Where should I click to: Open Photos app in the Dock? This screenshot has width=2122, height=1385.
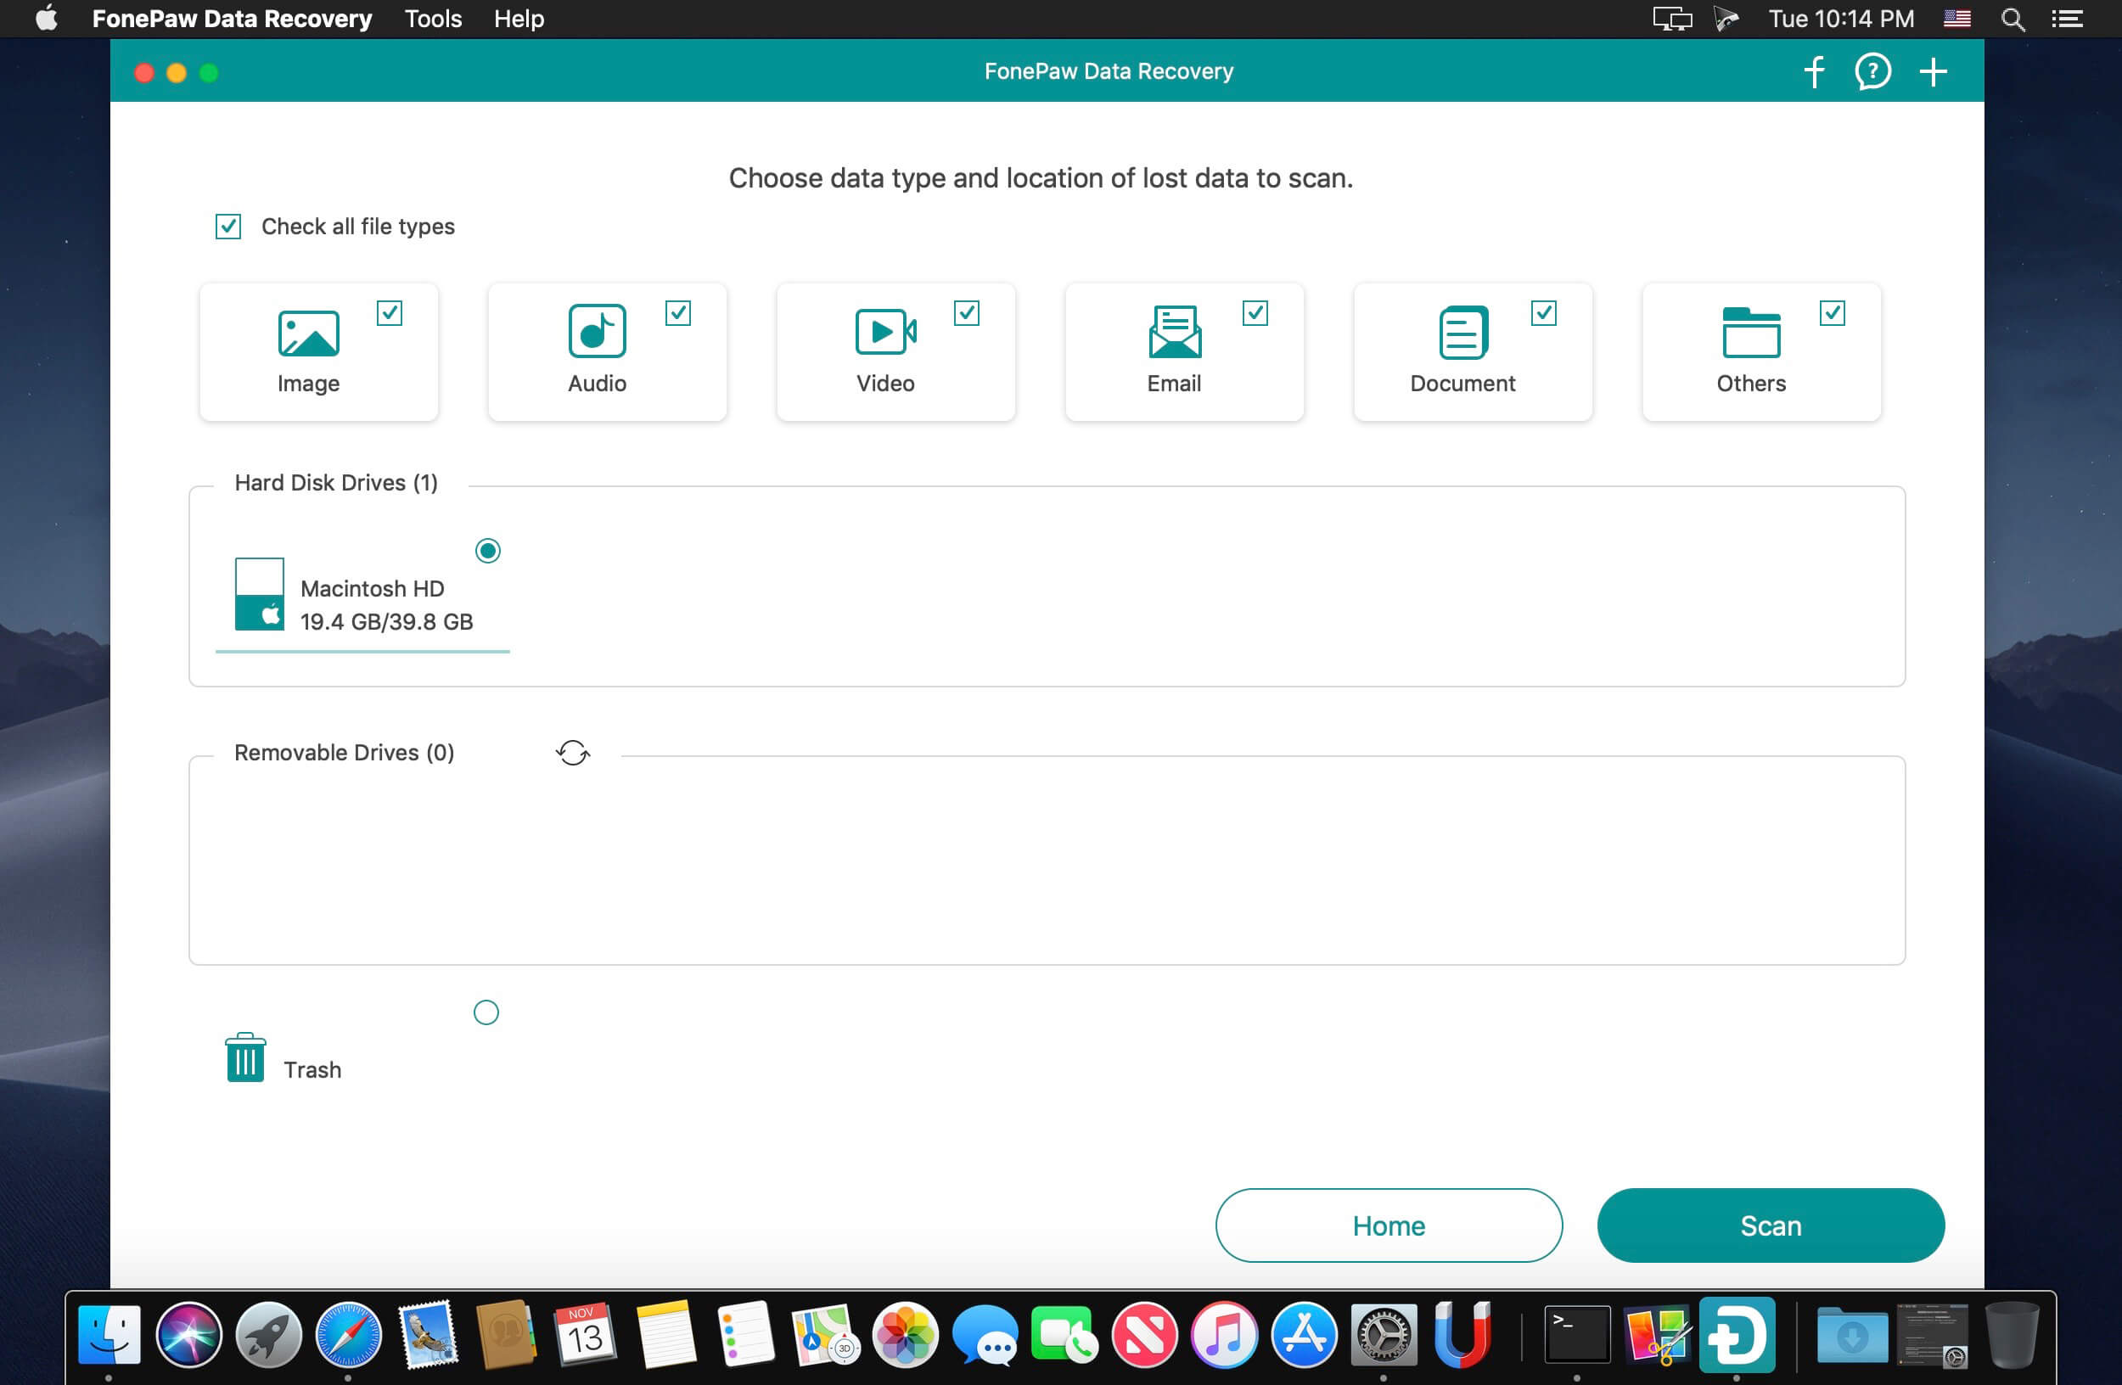point(904,1335)
